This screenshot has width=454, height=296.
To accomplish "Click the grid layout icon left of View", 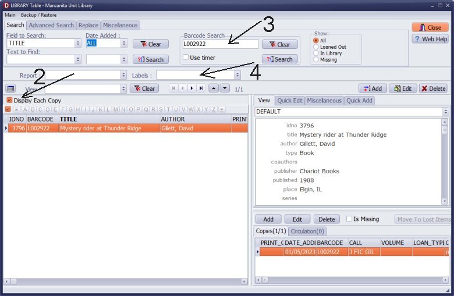I will tap(10, 88).
